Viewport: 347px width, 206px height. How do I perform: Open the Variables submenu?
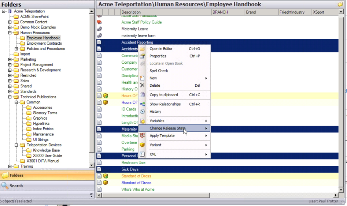coord(174,121)
